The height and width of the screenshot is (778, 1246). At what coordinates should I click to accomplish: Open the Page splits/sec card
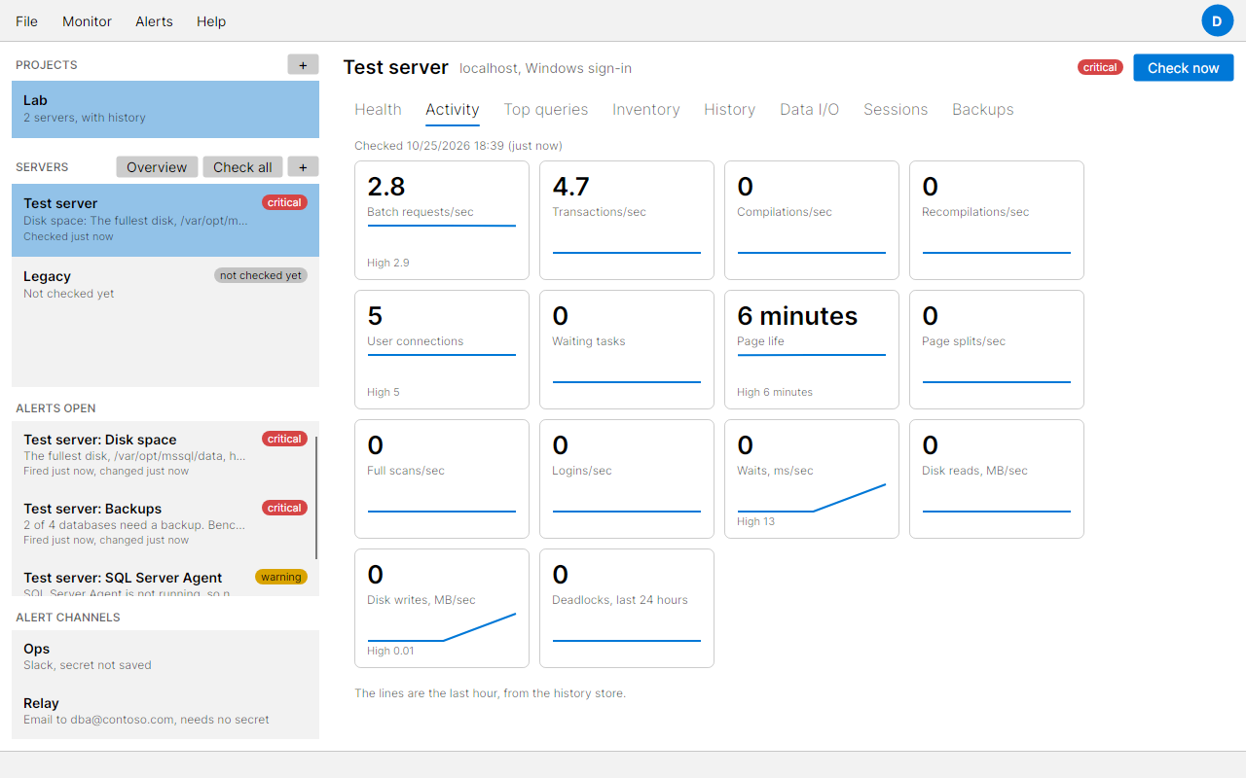(997, 350)
